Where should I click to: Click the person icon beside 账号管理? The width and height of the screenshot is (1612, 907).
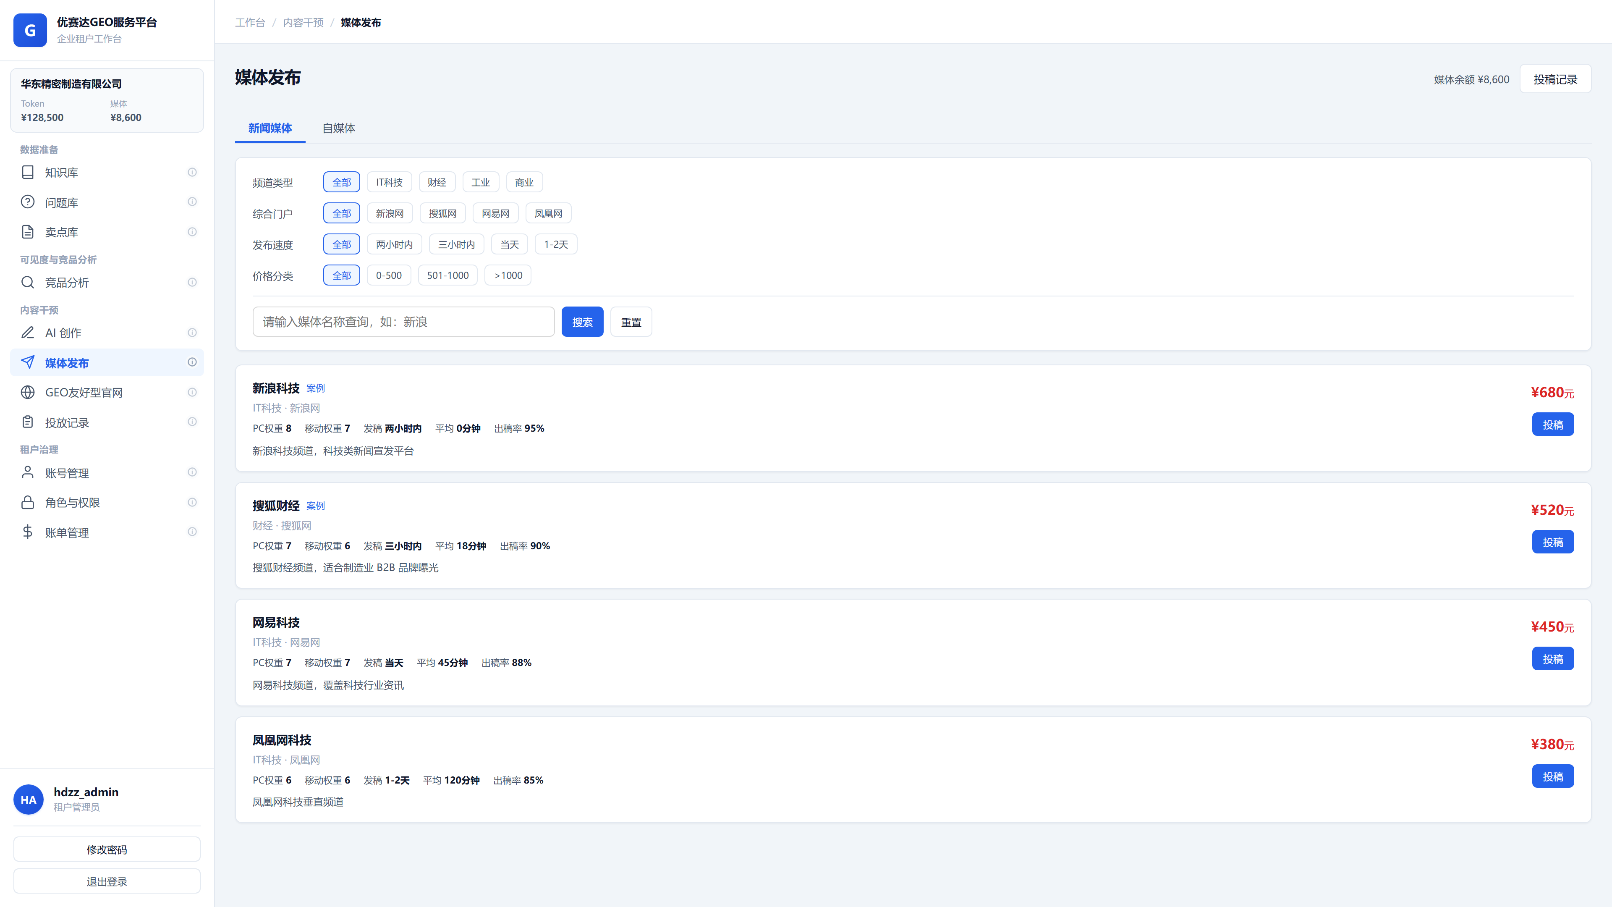tap(28, 472)
